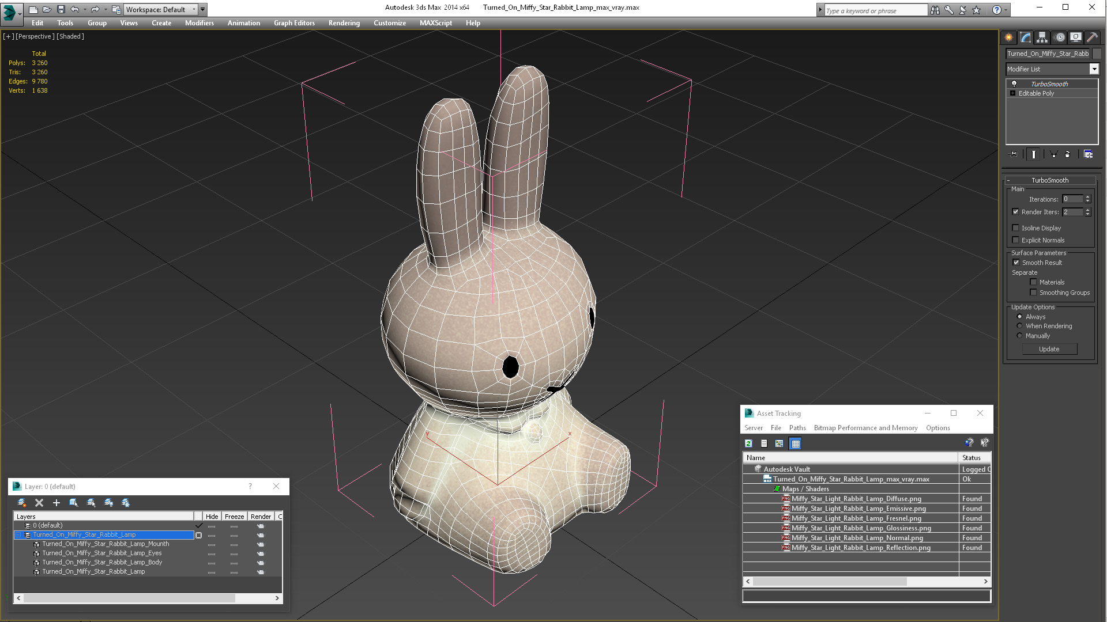The height and width of the screenshot is (622, 1107).
Task: Switch Asset Tracking to Table View
Action: [x=796, y=443]
